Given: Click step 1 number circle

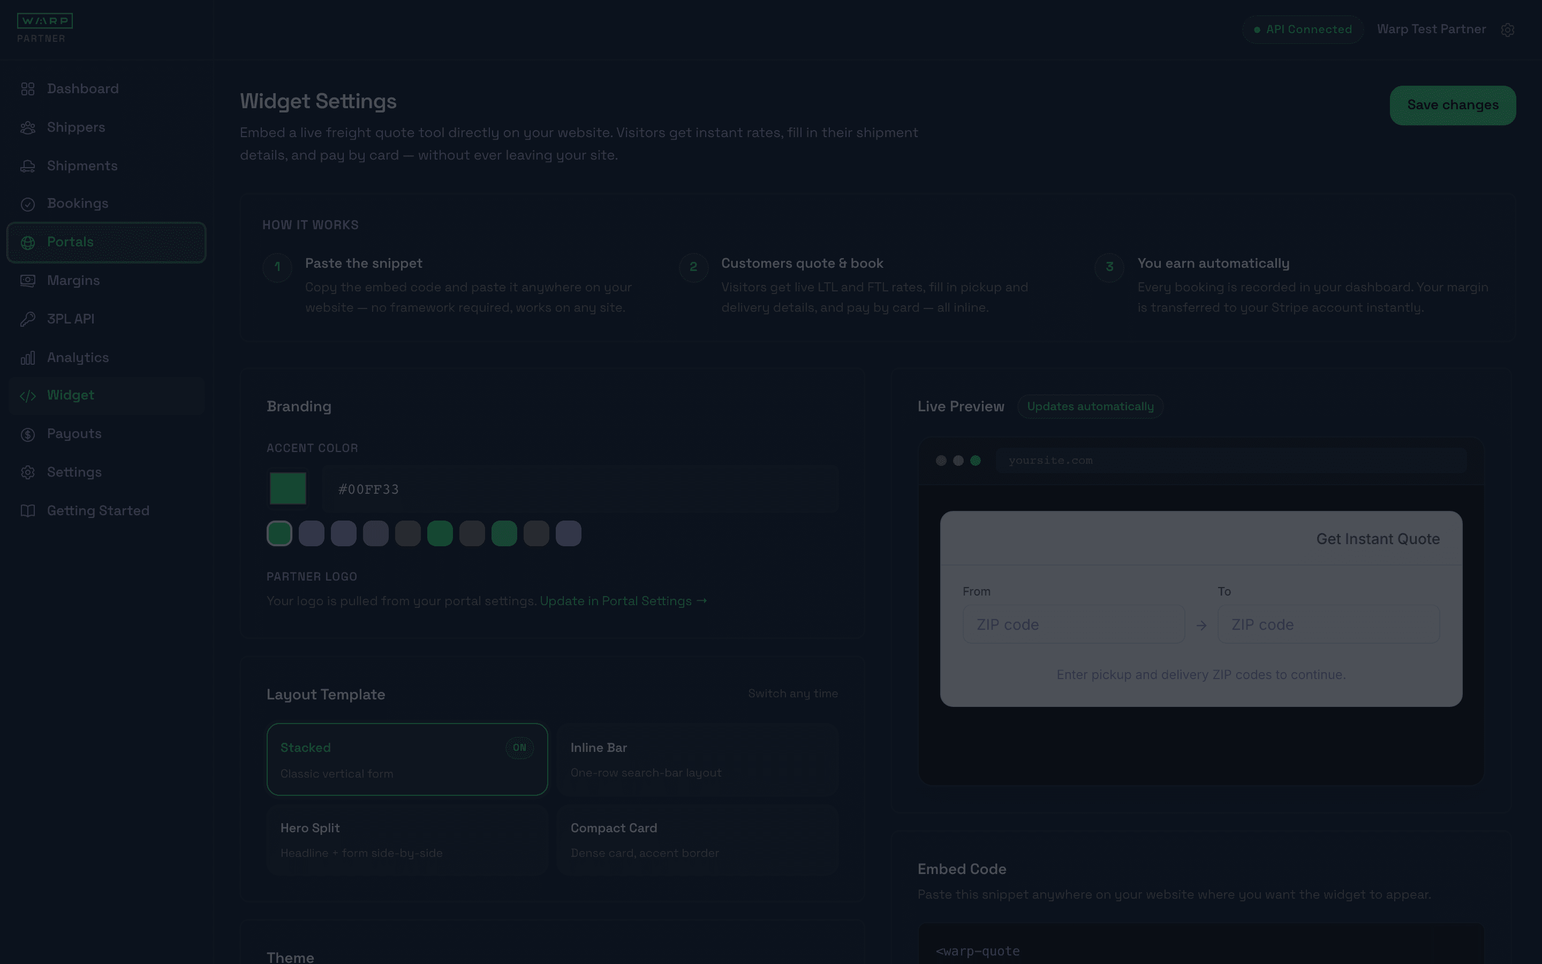Looking at the screenshot, I should click(277, 267).
